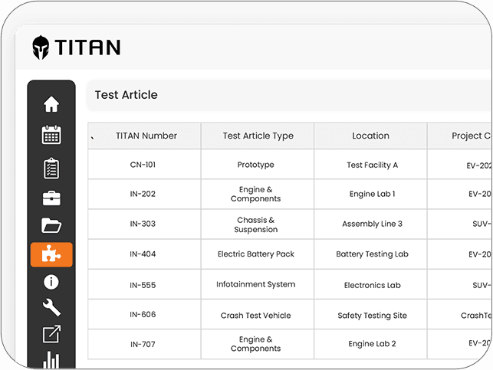Click the Crash Test Vehicle cell
This screenshot has width=493, height=370.
(x=258, y=314)
